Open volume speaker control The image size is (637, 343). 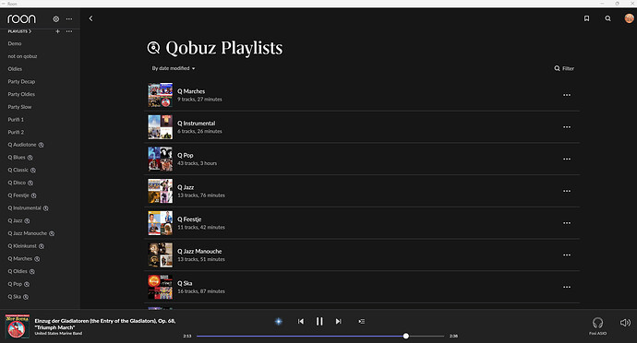(x=625, y=323)
